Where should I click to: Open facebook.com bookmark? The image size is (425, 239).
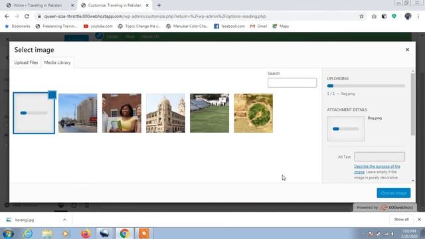coord(229,27)
